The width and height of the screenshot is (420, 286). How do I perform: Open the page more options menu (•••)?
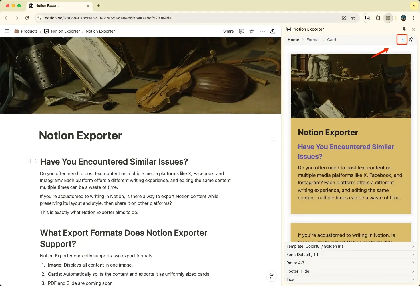tap(262, 31)
